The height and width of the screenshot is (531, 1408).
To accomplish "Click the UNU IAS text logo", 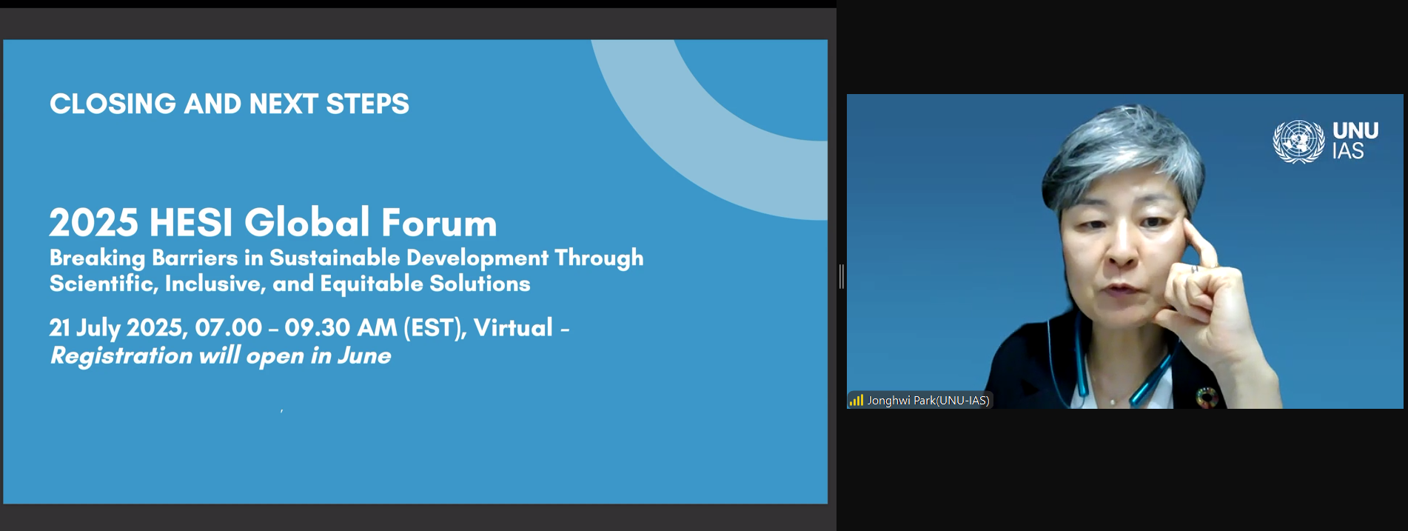I will [1355, 141].
